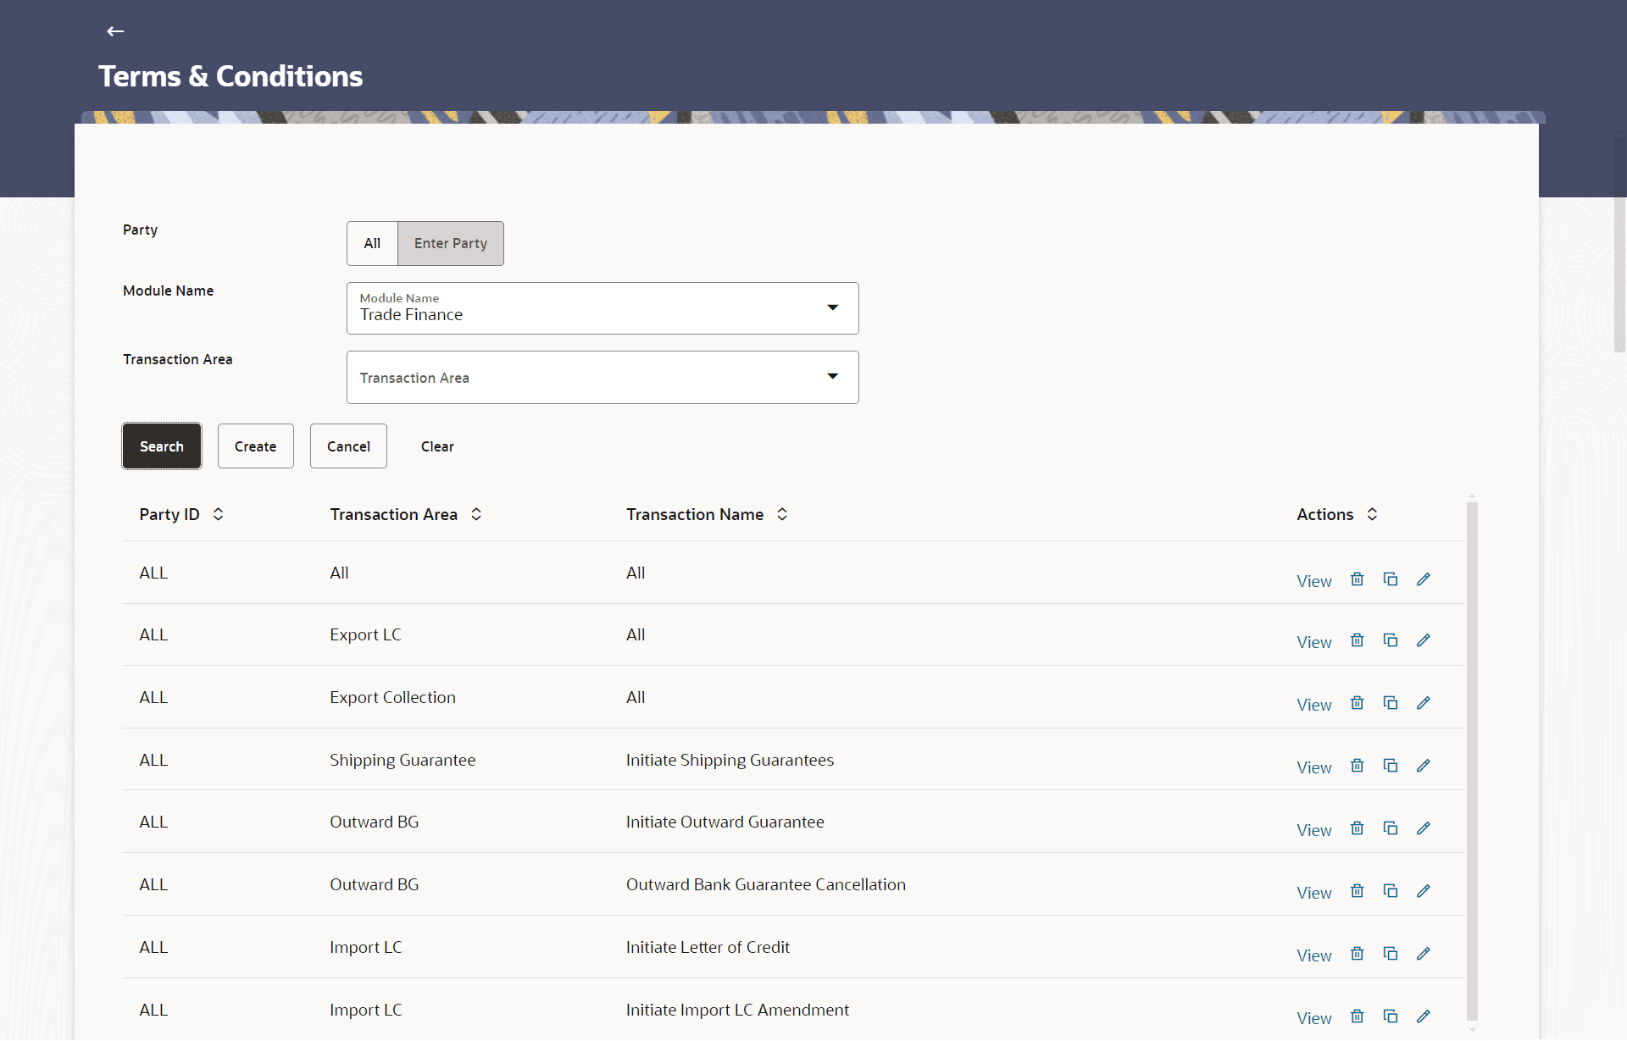This screenshot has width=1627, height=1041.
Task: Open the Transaction Area dropdown
Action: tap(833, 377)
